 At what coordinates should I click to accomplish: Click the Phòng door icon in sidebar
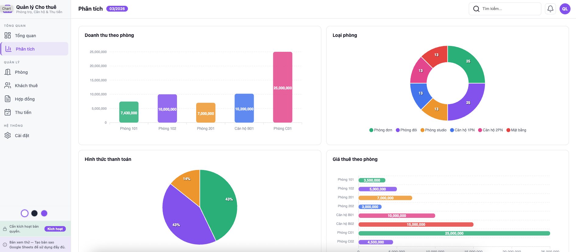click(x=8, y=72)
